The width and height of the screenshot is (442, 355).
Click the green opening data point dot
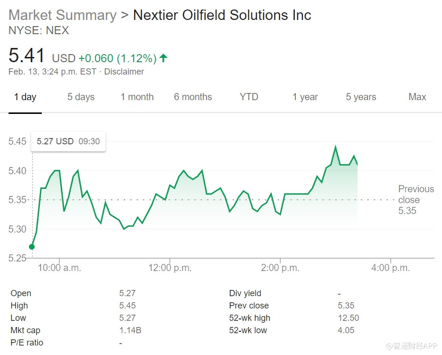click(x=32, y=246)
